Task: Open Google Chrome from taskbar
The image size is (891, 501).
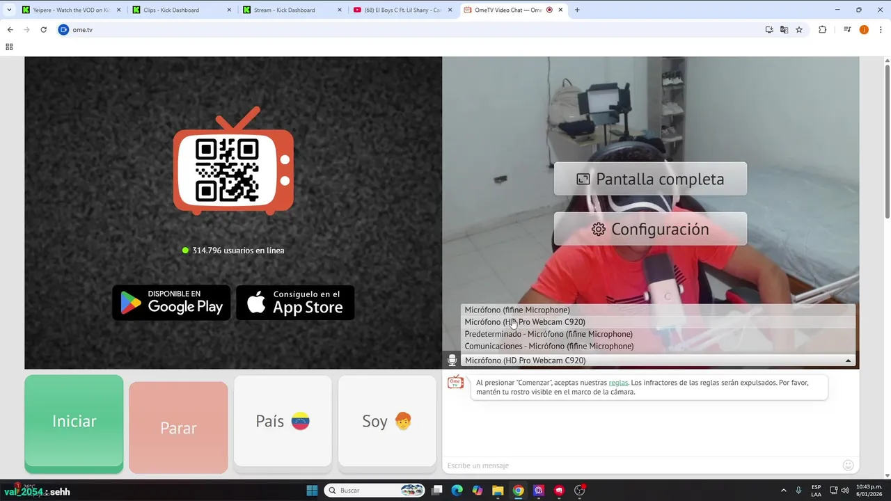Action: pos(518,491)
